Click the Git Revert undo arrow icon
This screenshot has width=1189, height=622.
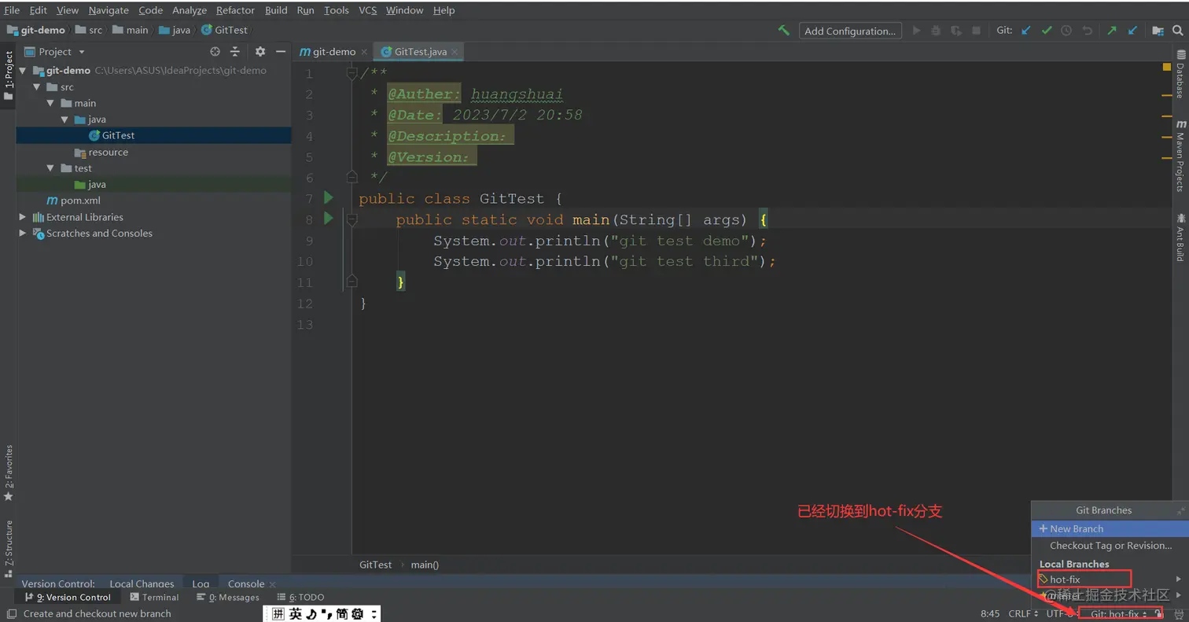(1087, 31)
